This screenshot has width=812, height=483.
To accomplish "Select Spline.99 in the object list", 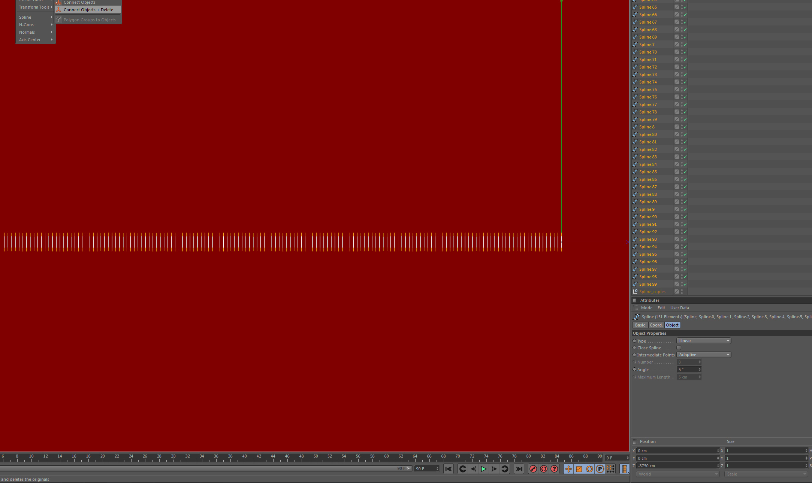I will point(648,284).
